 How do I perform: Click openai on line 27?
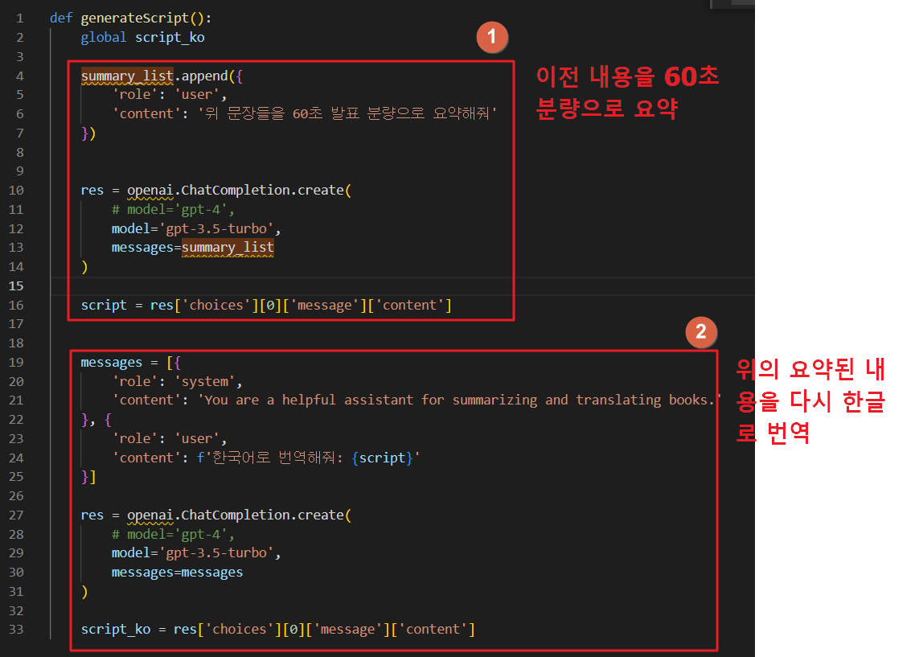150,515
